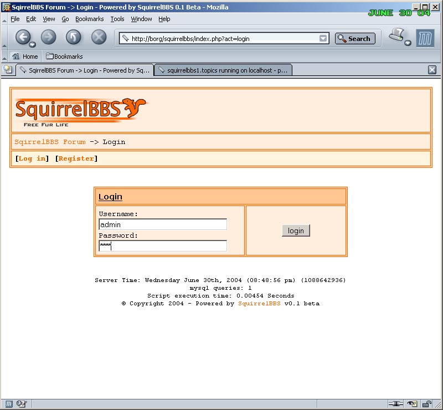443x410 pixels.
Task: Open the File menu
Action: point(15,19)
